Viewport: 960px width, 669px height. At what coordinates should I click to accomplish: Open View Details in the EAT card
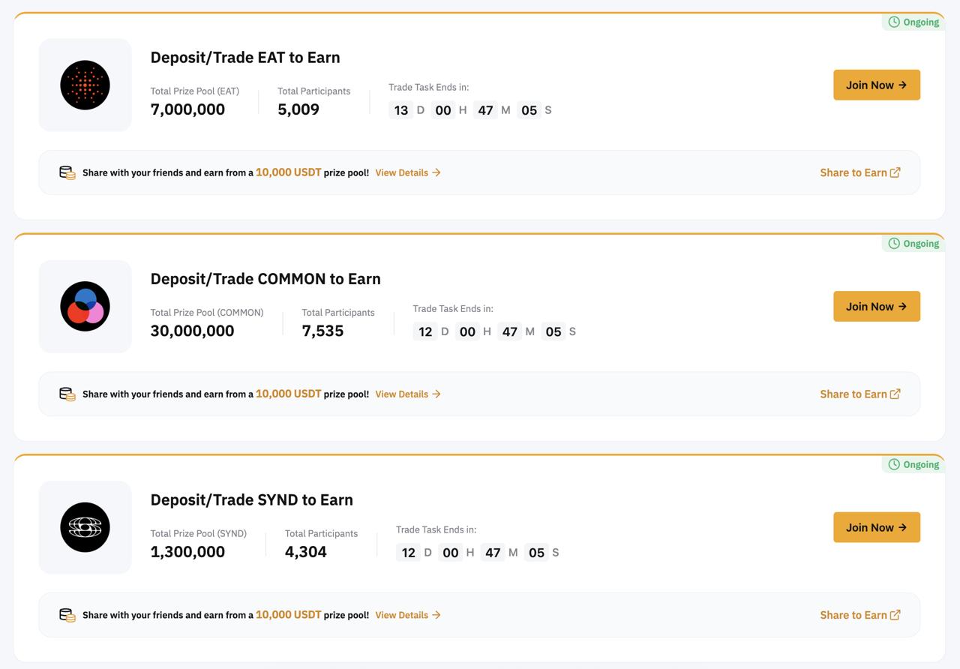[407, 172]
